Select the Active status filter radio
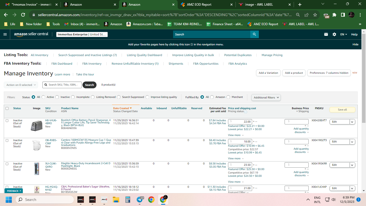 point(43,97)
